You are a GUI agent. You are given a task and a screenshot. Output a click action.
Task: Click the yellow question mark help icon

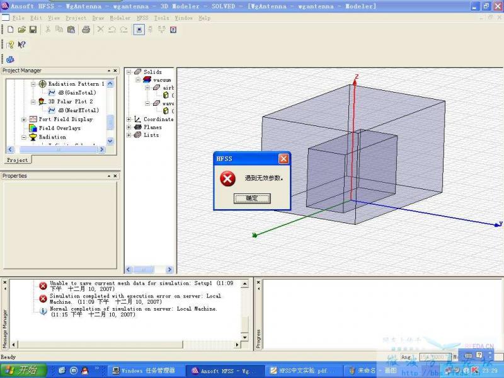tap(10, 44)
